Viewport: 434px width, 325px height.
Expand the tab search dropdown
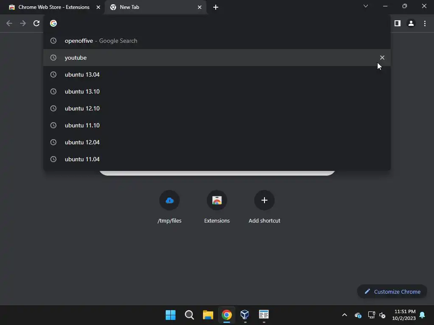click(x=366, y=6)
